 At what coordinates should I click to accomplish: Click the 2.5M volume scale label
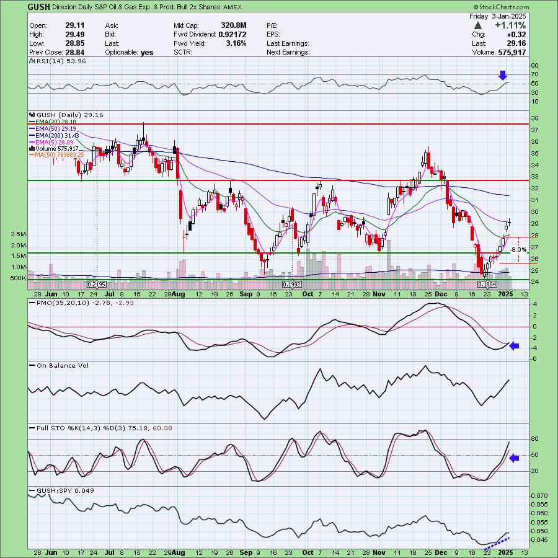click(19, 234)
